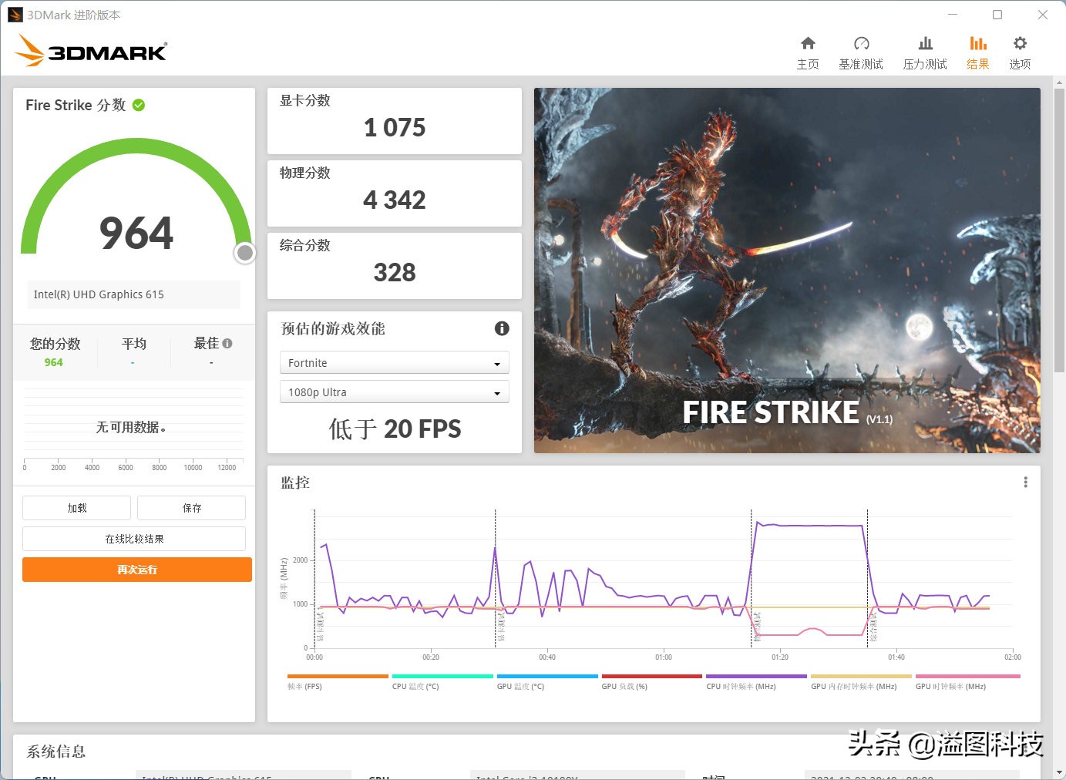Toggle GPU 时钟频率 pink legend

tap(967, 682)
